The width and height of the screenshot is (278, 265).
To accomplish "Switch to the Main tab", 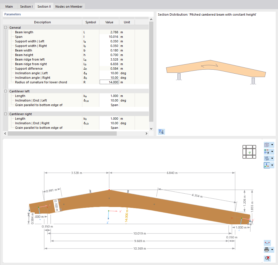I will (9, 7).
